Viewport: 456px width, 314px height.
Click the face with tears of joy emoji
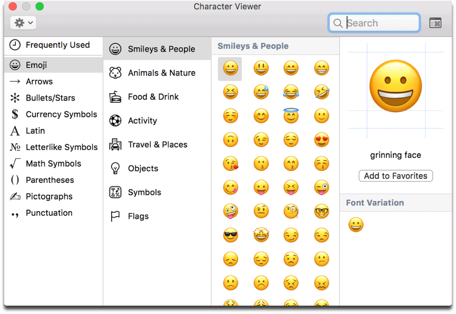291,92
